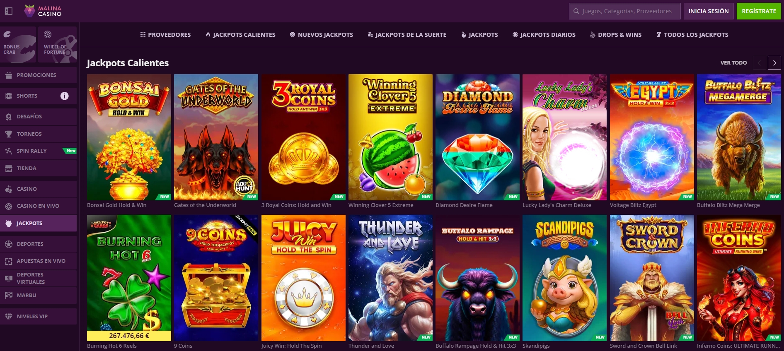
Task: Click the Inicia Sesión button
Action: (x=709, y=11)
